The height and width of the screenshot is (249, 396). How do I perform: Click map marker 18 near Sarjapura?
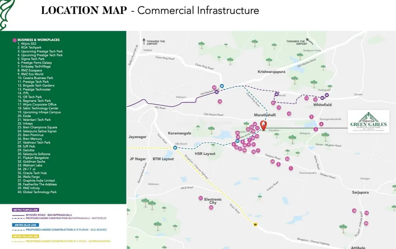tap(354, 211)
